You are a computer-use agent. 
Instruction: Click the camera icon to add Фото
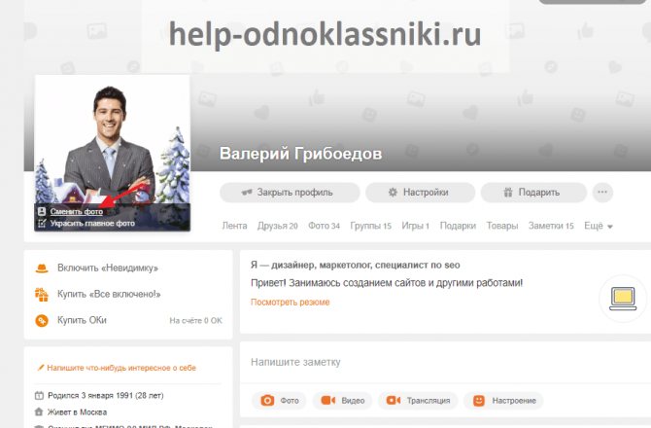pos(267,401)
